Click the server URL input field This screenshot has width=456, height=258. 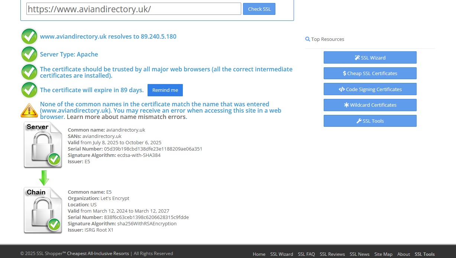coord(134,9)
